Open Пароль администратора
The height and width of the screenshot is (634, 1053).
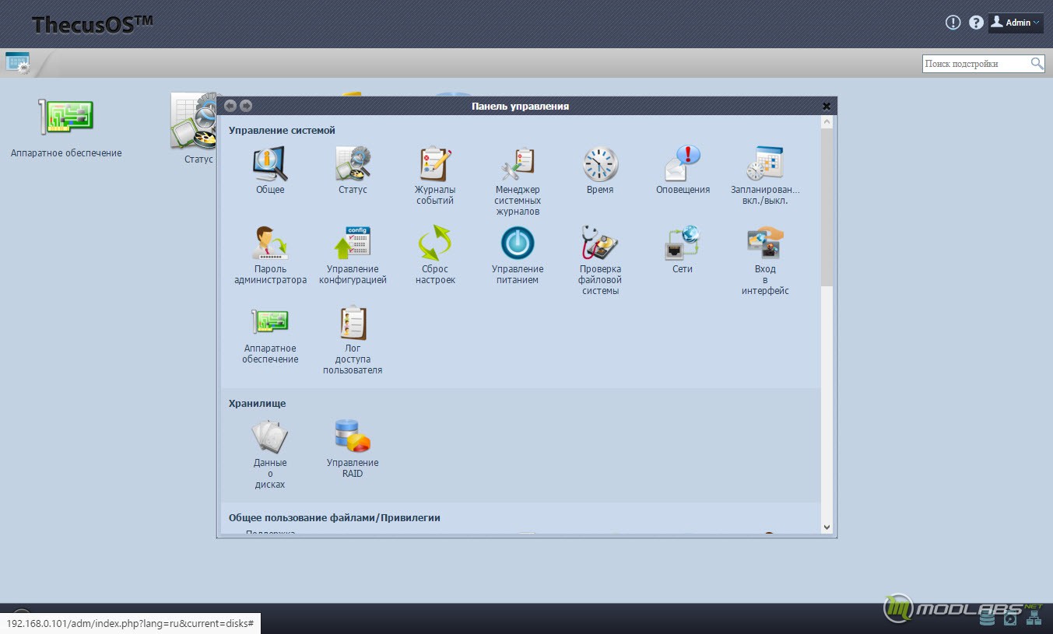click(x=270, y=243)
